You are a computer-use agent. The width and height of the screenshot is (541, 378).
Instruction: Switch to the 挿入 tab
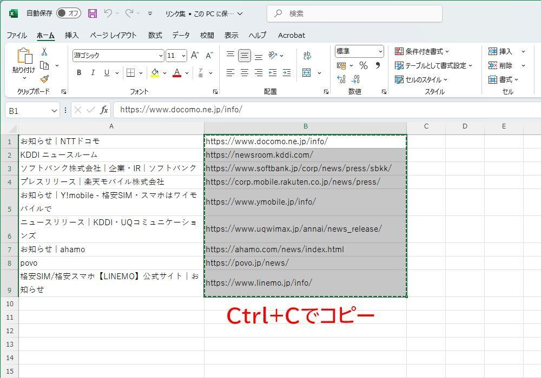tap(72, 35)
